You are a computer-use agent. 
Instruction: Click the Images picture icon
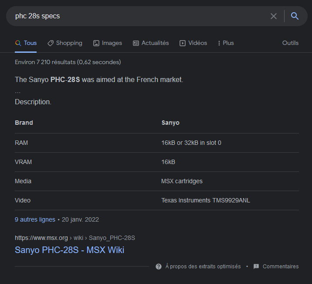click(96, 43)
